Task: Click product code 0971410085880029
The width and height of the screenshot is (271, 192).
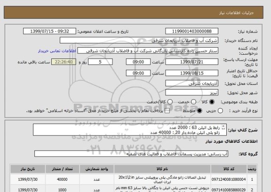Action: coord(229,190)
